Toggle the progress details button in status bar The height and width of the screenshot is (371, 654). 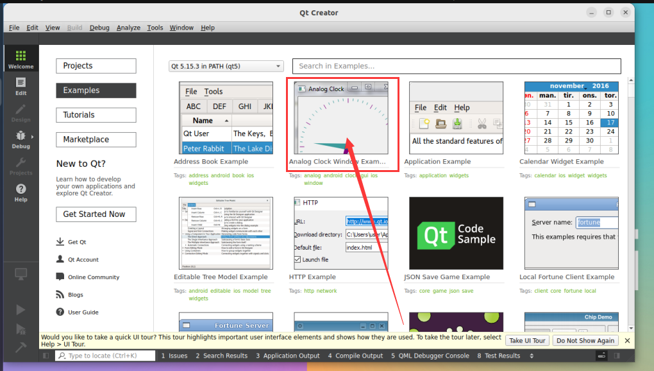pyautogui.click(x=601, y=356)
